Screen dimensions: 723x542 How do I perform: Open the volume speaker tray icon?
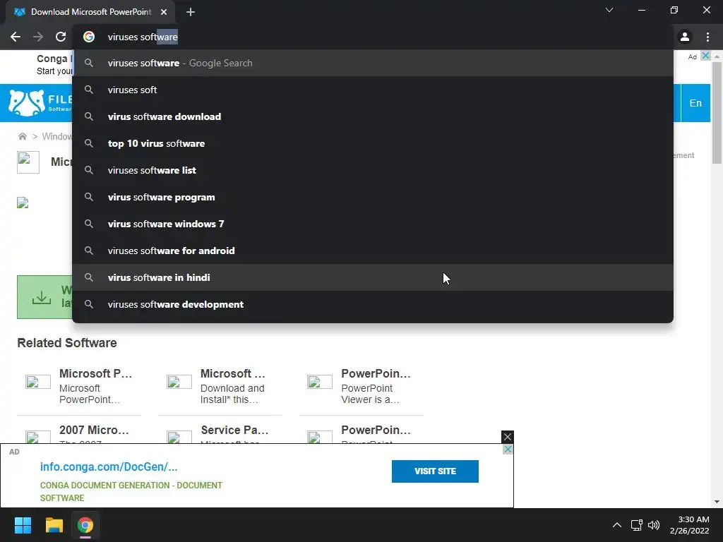pyautogui.click(x=653, y=525)
